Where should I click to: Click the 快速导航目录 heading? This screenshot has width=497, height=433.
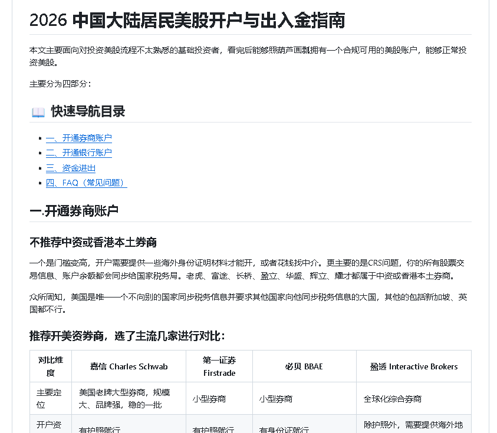88,111
